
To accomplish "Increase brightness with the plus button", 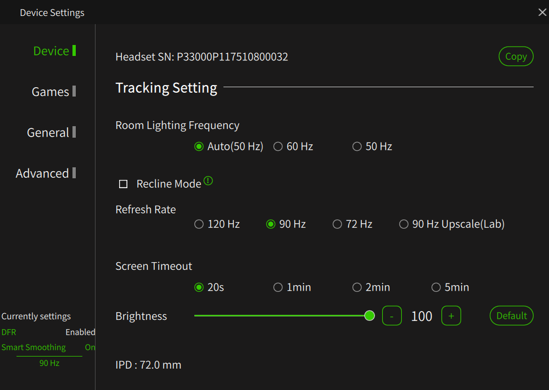I will (451, 316).
